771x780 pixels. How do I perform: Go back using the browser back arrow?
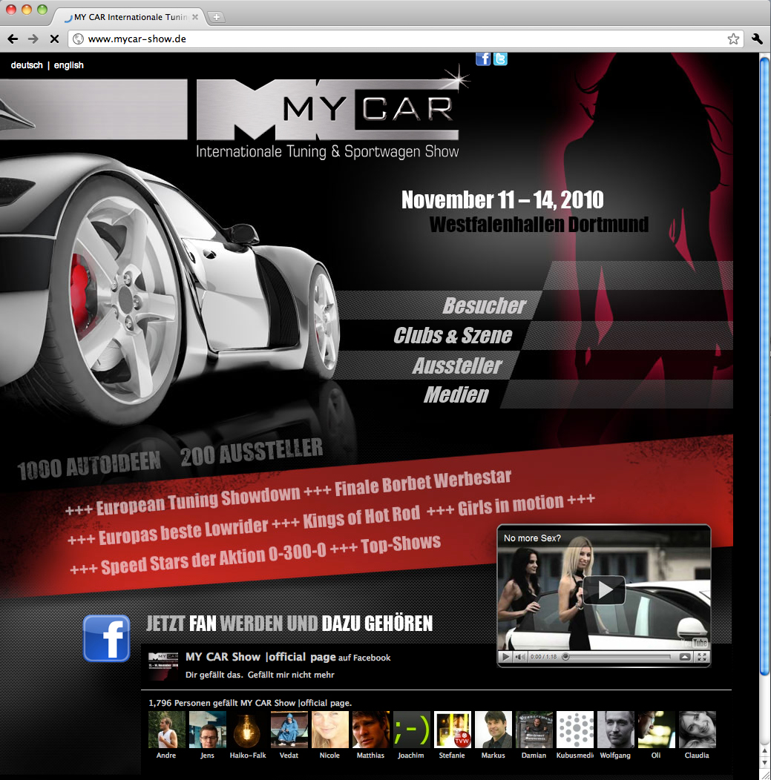point(13,39)
